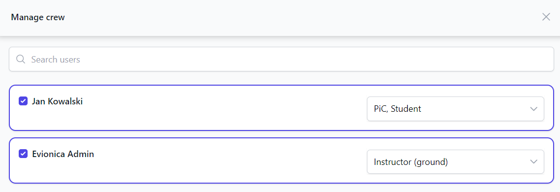Click the Manage crew header bar

tap(280, 18)
